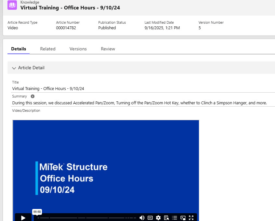The width and height of the screenshot is (275, 221).
Task: Show the video chapters list
Action: pos(175,218)
